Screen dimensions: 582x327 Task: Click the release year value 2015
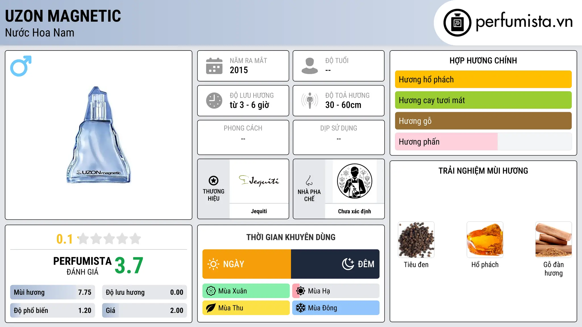(x=239, y=70)
